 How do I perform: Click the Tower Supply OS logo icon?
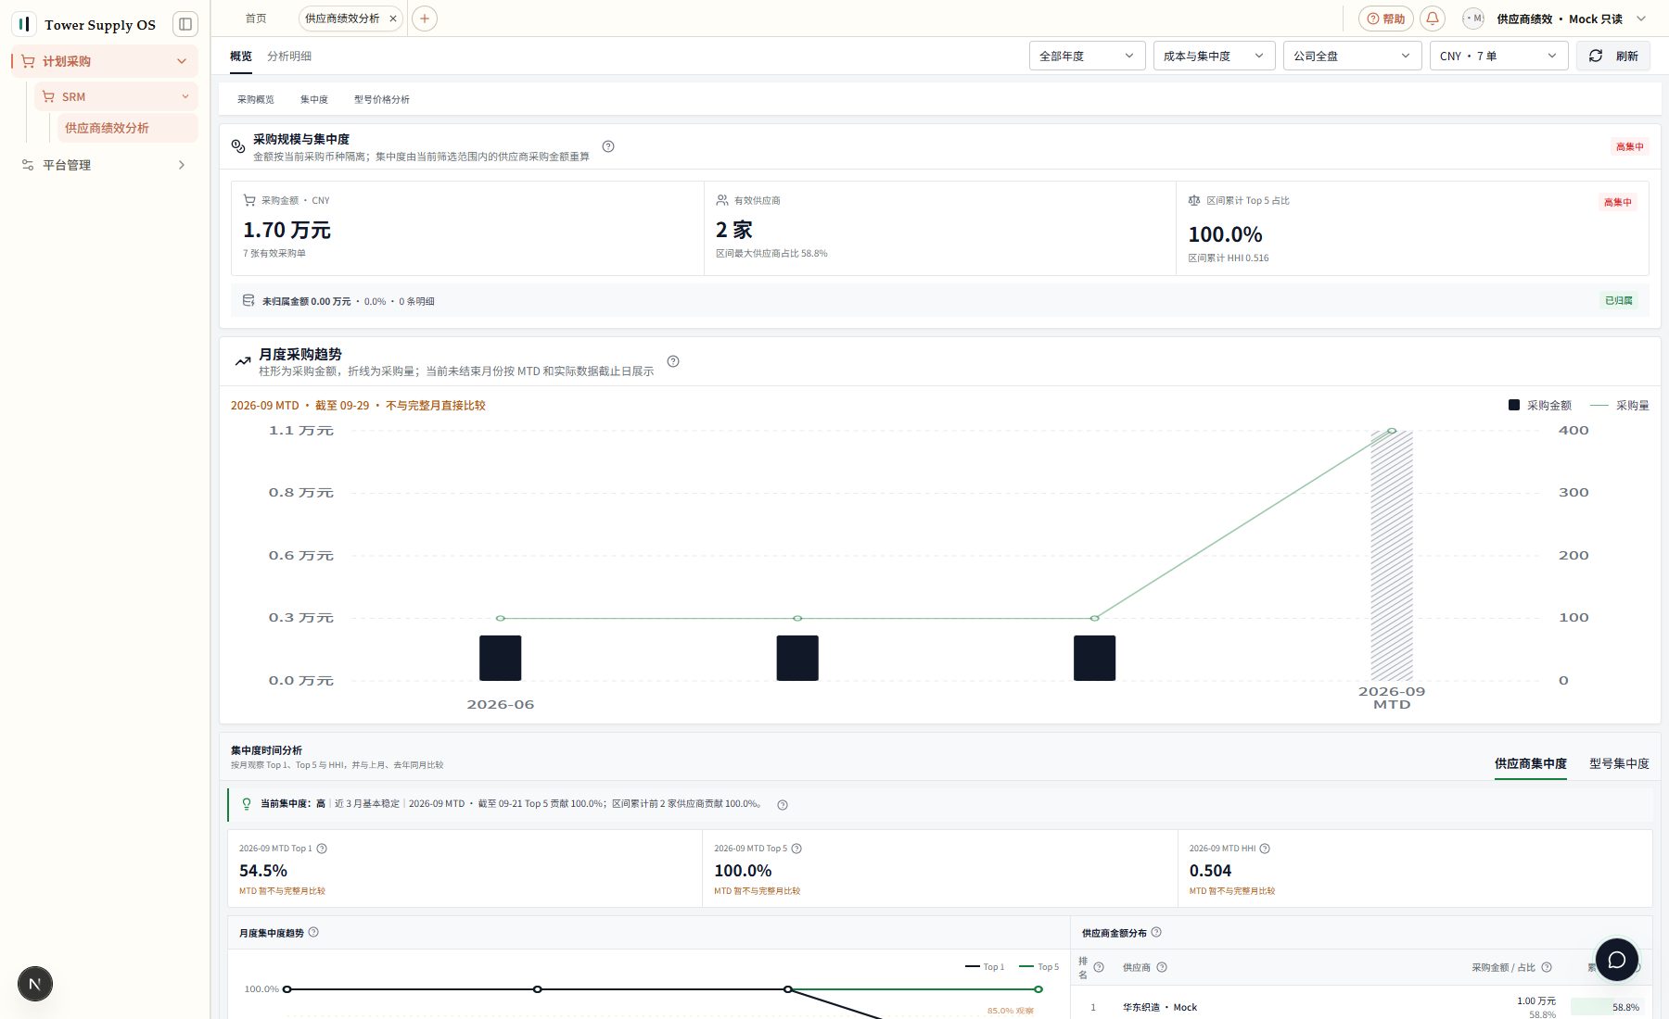point(24,24)
